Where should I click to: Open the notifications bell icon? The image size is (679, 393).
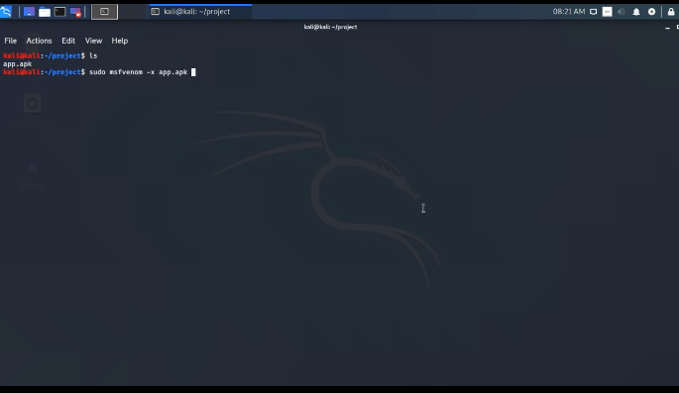(x=636, y=12)
